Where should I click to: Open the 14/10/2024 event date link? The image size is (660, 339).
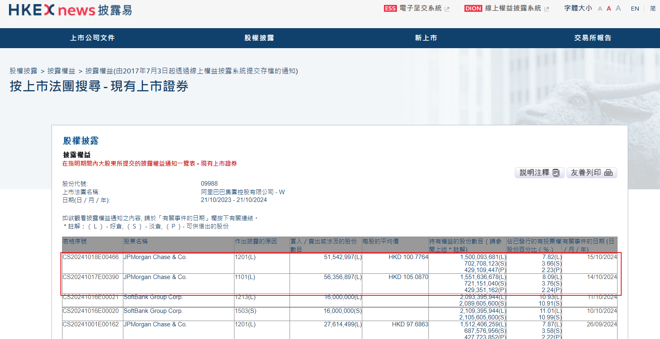click(602, 277)
